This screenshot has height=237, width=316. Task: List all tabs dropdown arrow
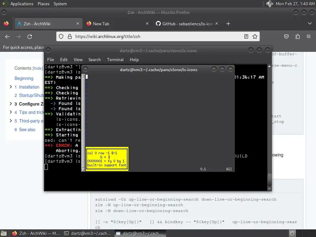pos(310,23)
